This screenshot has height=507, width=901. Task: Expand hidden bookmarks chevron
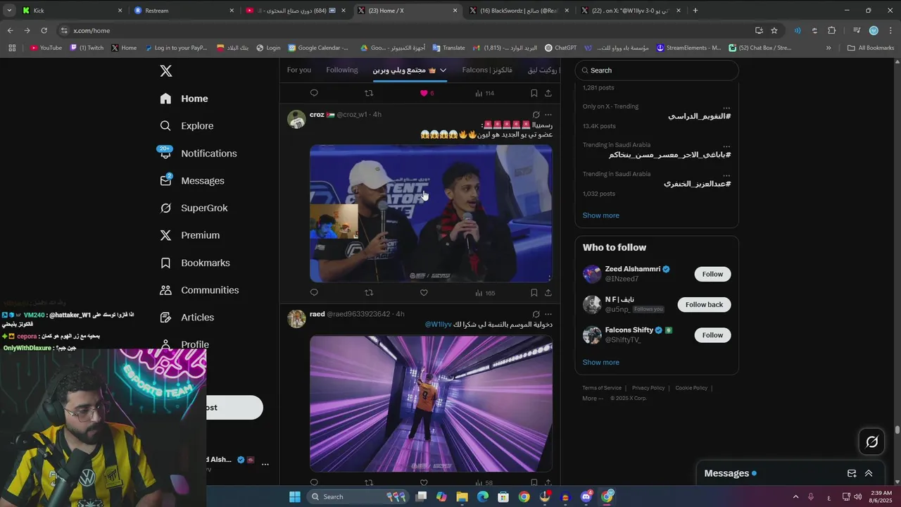point(828,48)
